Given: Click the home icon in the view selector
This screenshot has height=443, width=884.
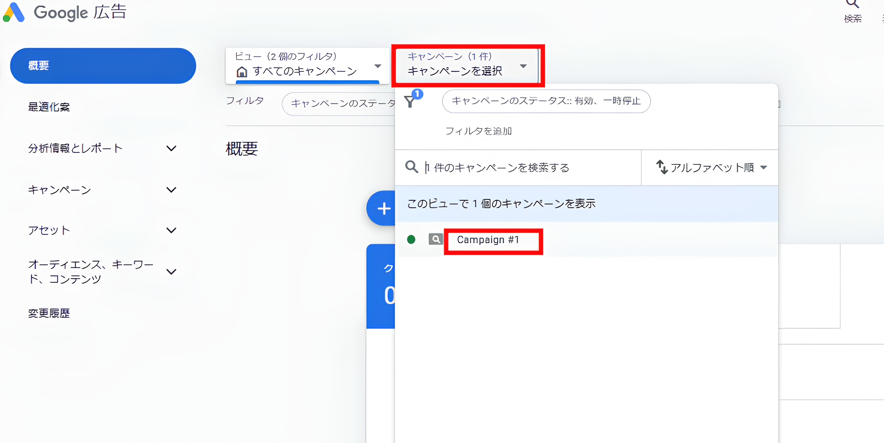Looking at the screenshot, I should click(x=242, y=71).
